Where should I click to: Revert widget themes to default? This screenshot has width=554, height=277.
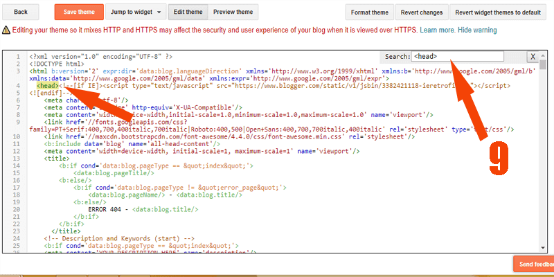(498, 12)
